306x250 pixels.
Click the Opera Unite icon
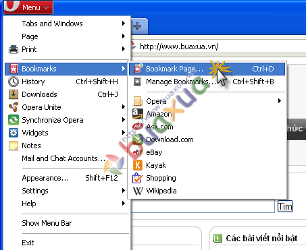tap(14, 107)
